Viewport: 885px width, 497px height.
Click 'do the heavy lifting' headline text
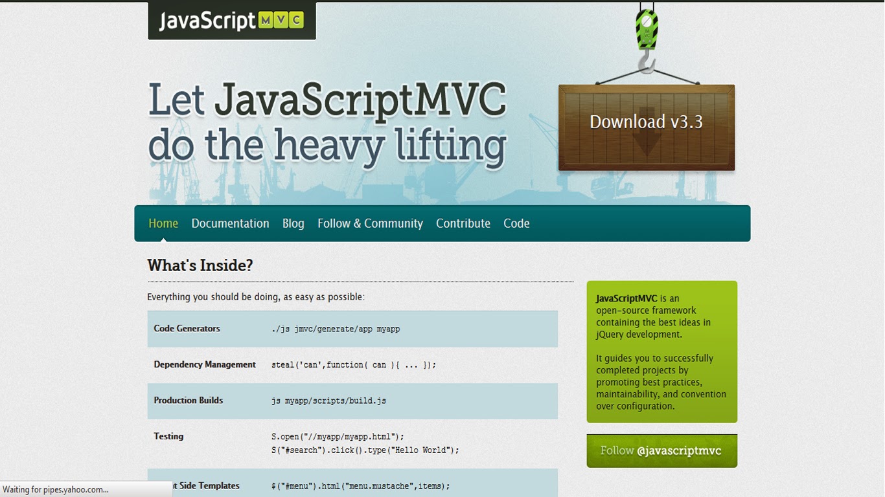pos(327,145)
